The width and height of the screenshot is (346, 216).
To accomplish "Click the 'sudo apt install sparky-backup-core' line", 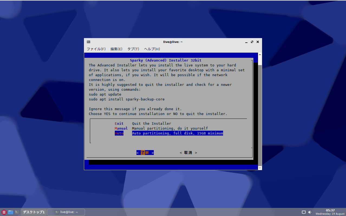I will click(127, 99).
